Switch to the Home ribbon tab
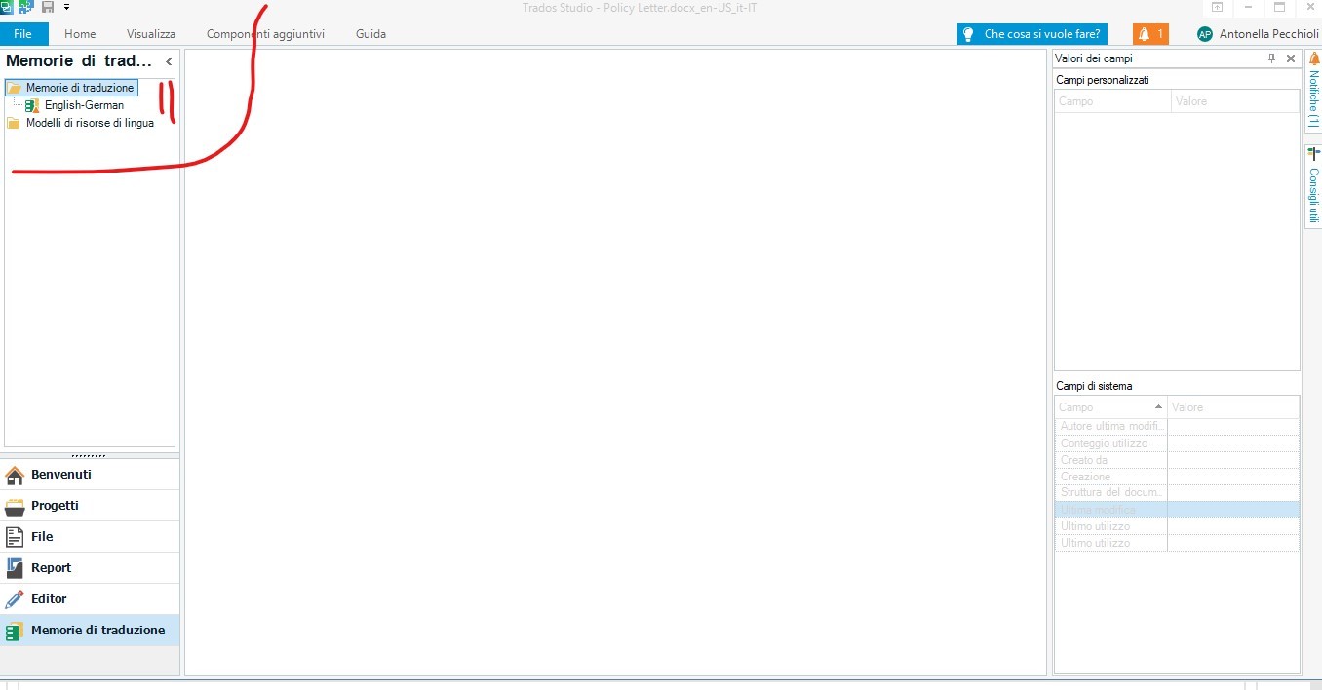 click(x=80, y=34)
